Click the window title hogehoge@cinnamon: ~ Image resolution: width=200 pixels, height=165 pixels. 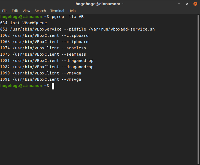coord(100,4)
